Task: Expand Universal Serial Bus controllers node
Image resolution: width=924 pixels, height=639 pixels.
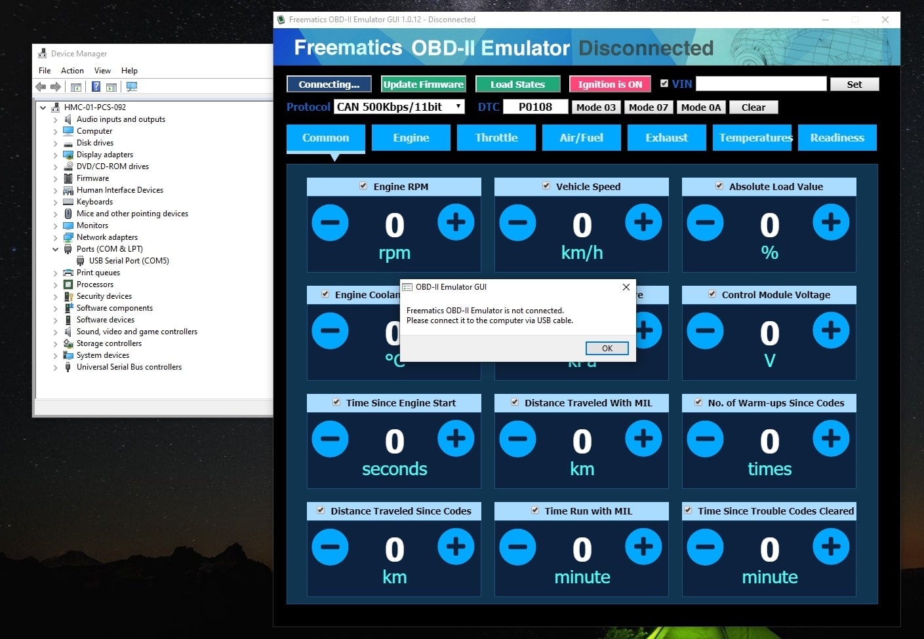Action: 56,368
